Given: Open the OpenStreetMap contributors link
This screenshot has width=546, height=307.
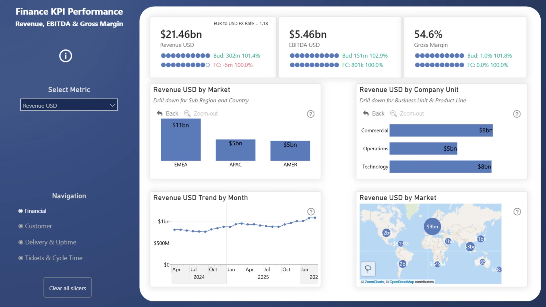Looking at the screenshot, I should click(x=402, y=282).
